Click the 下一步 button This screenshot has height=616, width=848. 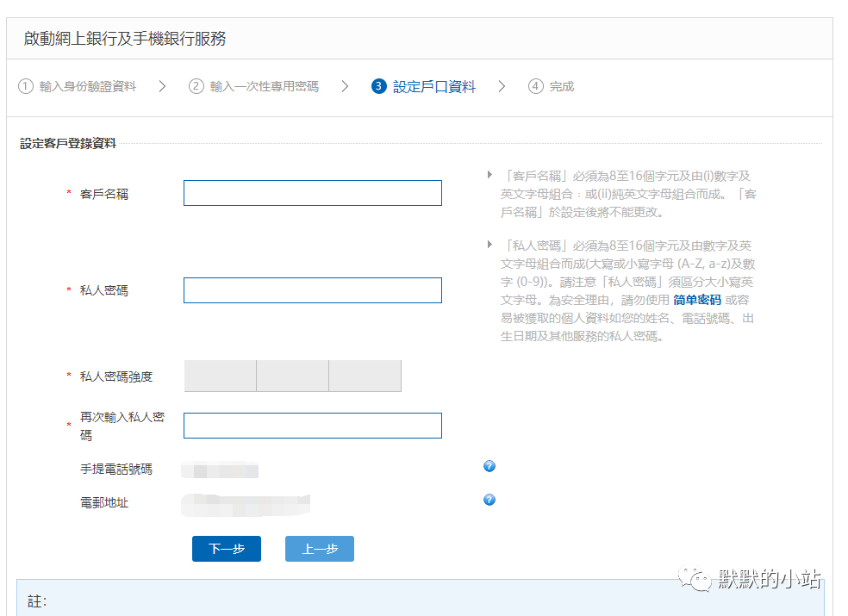coord(226,548)
